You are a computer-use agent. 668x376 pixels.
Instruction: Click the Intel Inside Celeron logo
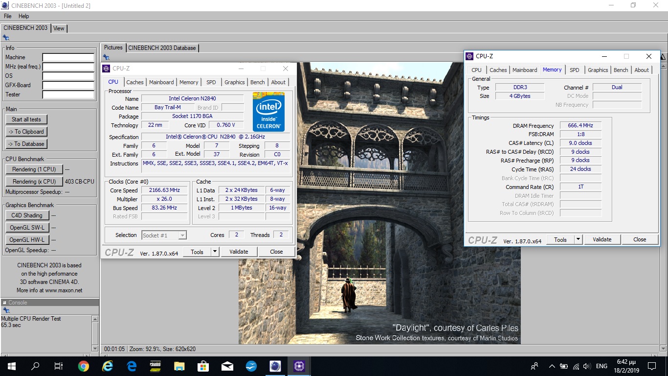click(268, 111)
